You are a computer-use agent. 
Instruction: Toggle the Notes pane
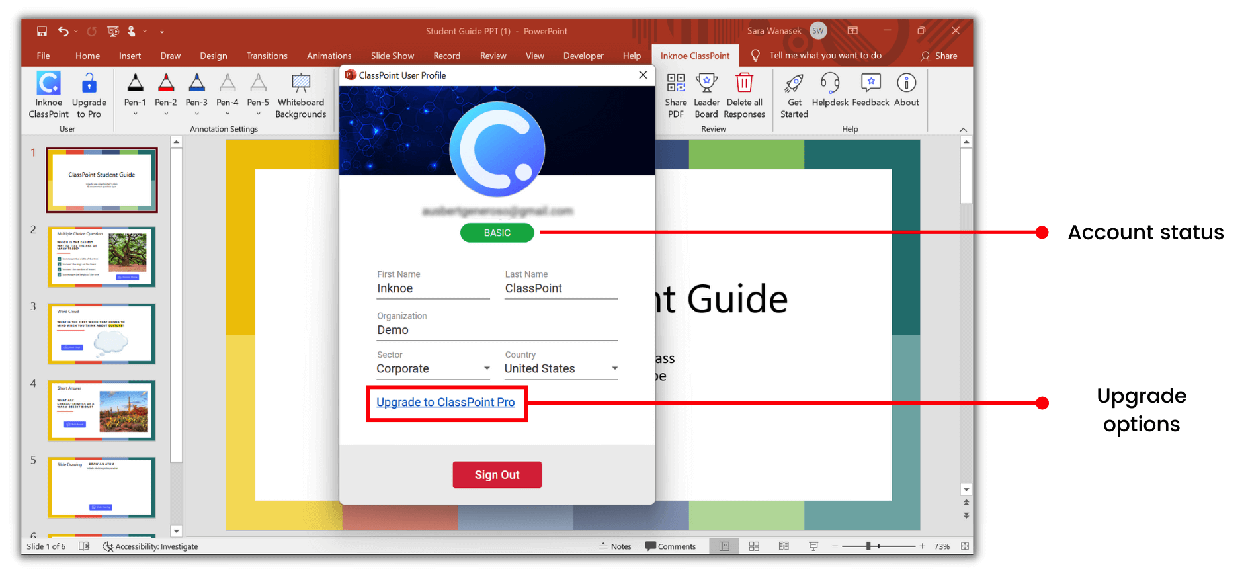click(x=615, y=546)
